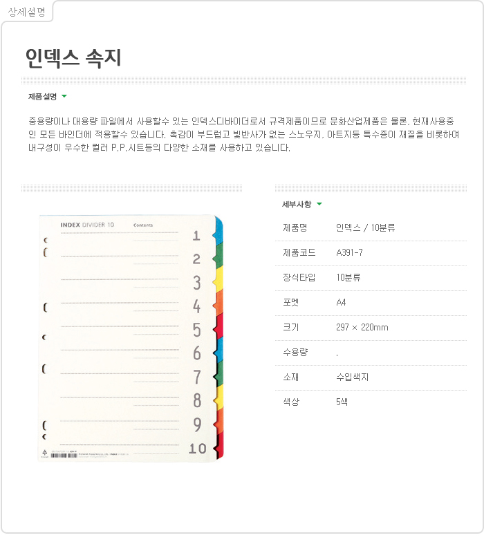Click the 색상 row value 5색
The width and height of the screenshot is (484, 542).
coord(342,402)
